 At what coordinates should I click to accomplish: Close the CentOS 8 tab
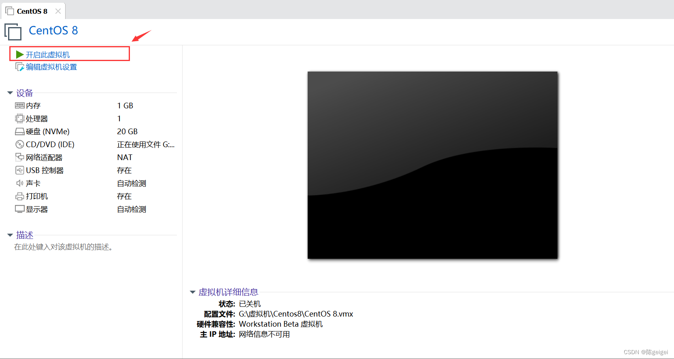click(x=58, y=11)
